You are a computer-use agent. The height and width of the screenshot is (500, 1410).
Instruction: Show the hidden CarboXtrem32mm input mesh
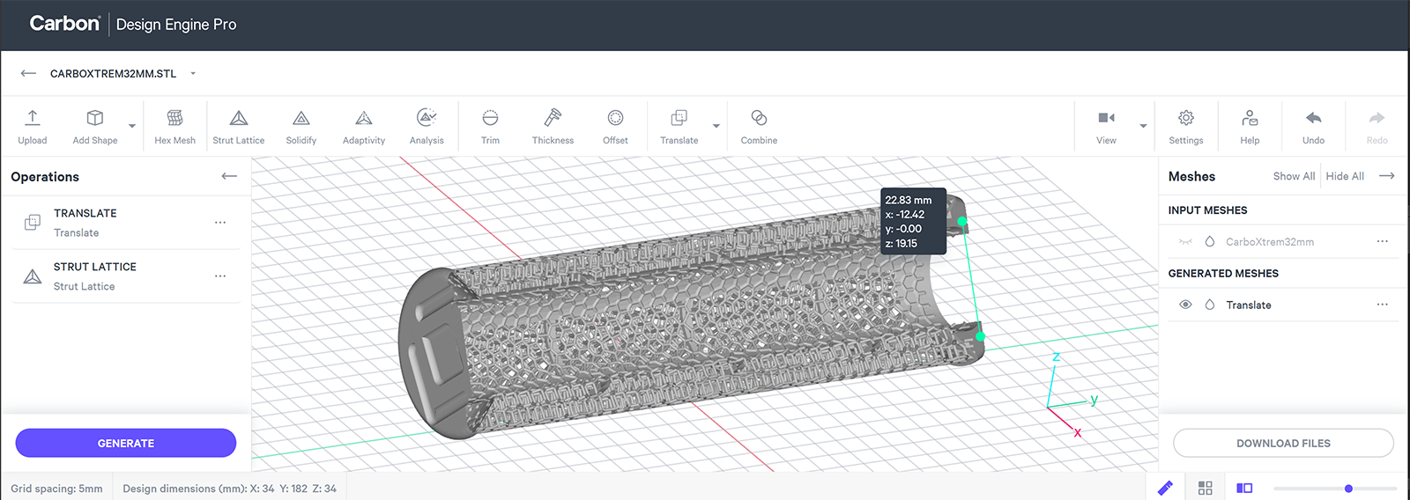coord(1185,241)
